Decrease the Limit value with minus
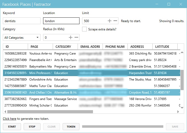This screenshot has height=133, width=187. click(x=115, y=21)
